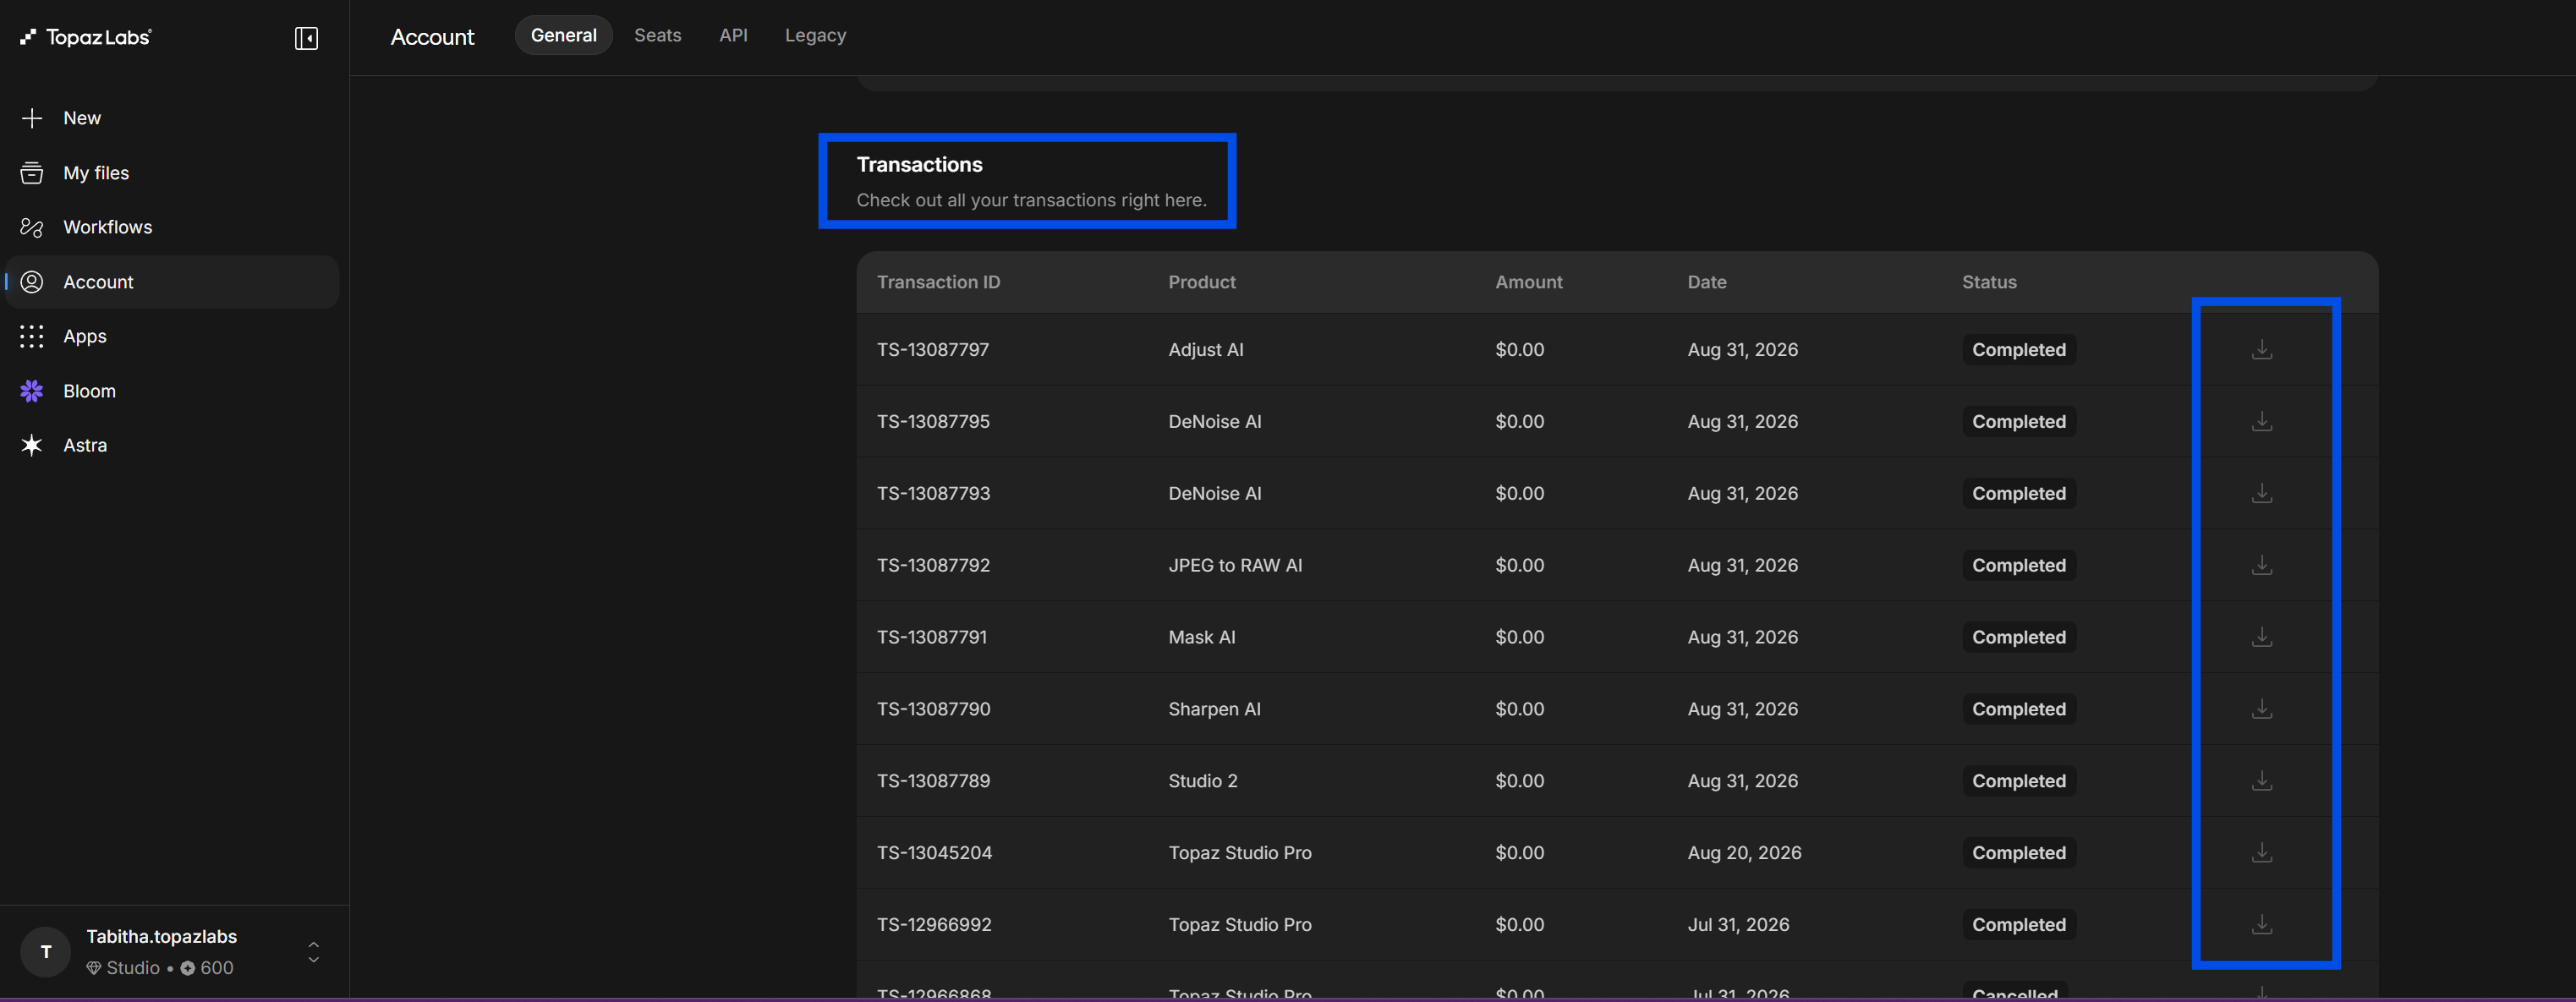Download invoice for TS-13087791
The height and width of the screenshot is (1002, 2576).
(x=2262, y=638)
